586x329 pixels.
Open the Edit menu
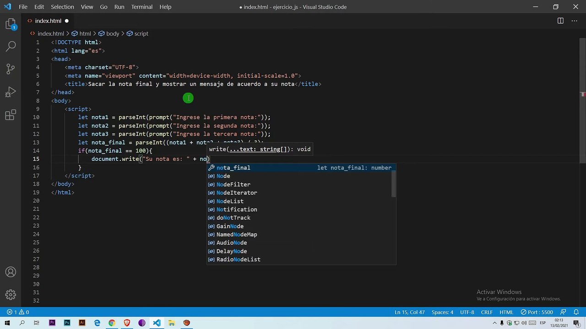[39, 7]
